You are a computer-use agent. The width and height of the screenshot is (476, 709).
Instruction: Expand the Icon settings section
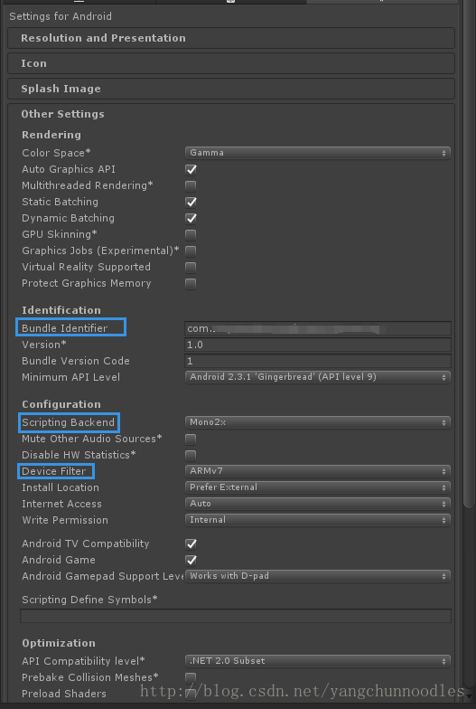click(x=231, y=63)
